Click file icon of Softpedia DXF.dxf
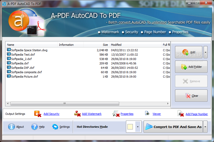 click(x=9, y=67)
